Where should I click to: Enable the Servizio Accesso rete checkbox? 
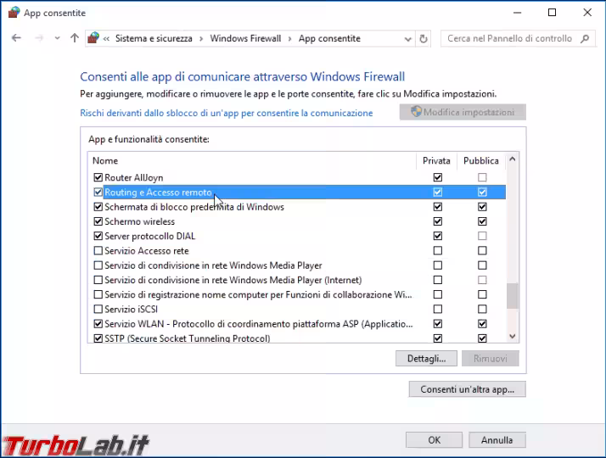pyautogui.click(x=98, y=250)
